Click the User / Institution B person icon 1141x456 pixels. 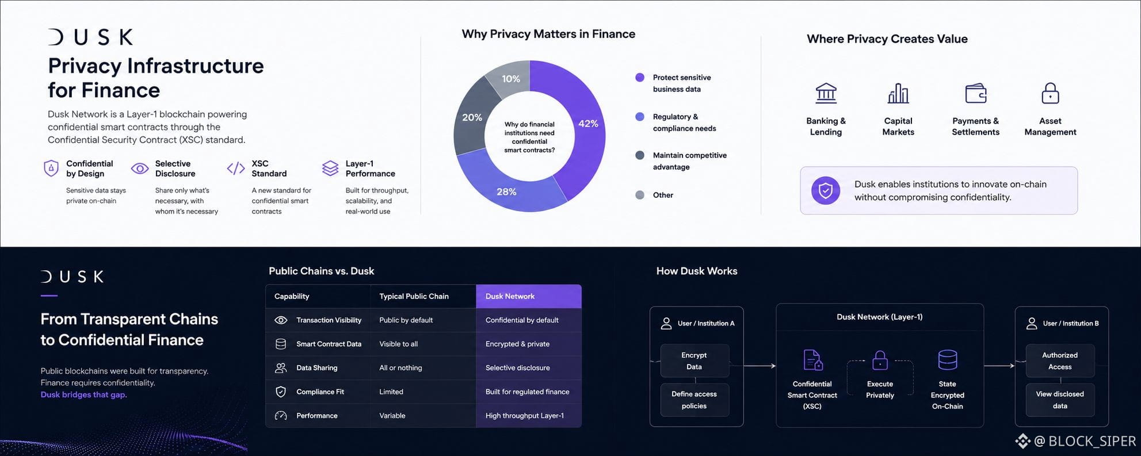coord(1032,324)
